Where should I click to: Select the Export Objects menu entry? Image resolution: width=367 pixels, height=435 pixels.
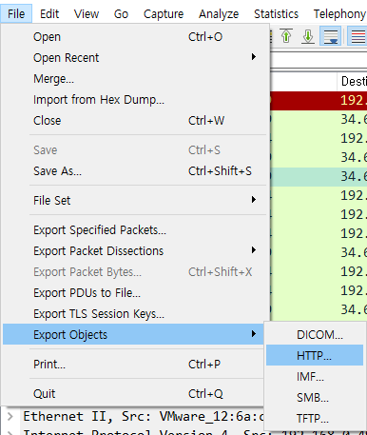coord(133,334)
